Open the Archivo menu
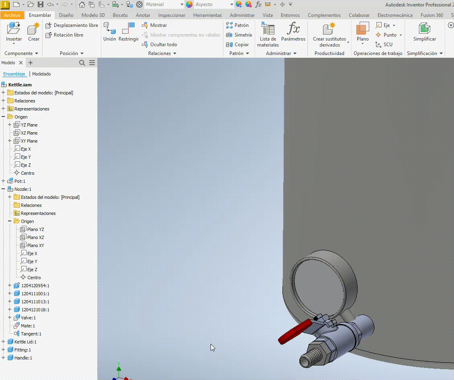The image size is (454, 380). click(x=12, y=15)
